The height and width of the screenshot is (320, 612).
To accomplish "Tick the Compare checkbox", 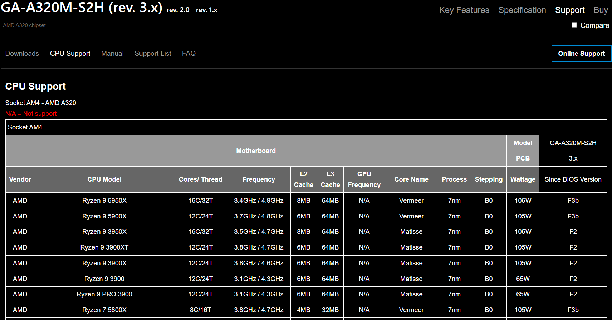I will coord(574,25).
